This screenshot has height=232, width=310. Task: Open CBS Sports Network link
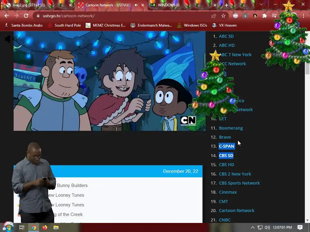(239, 183)
